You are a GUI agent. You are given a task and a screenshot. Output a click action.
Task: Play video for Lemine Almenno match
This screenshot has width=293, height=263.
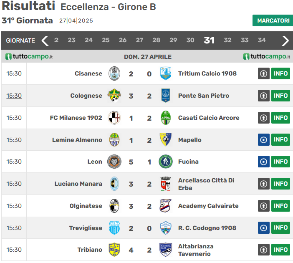[263, 140]
